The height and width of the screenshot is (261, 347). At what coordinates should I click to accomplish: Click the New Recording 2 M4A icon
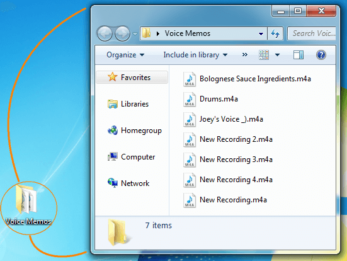pos(190,139)
